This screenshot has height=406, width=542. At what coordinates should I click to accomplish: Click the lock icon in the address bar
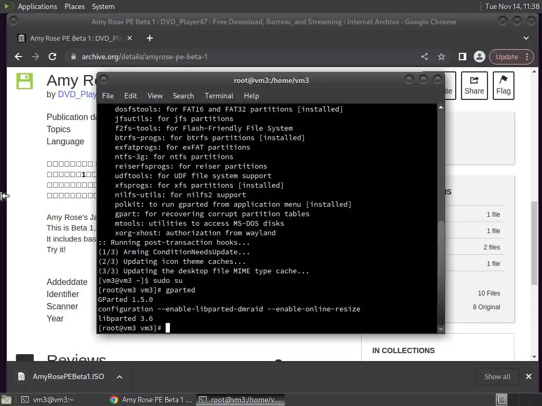(x=73, y=57)
